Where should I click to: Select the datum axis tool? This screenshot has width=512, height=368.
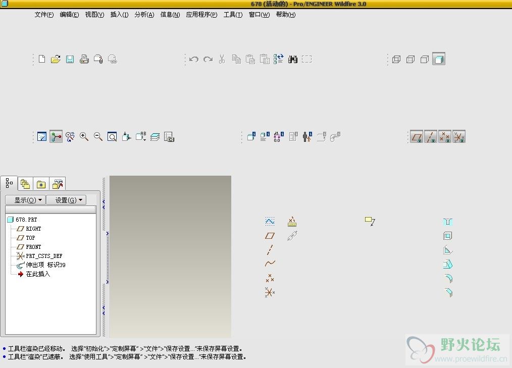270,250
